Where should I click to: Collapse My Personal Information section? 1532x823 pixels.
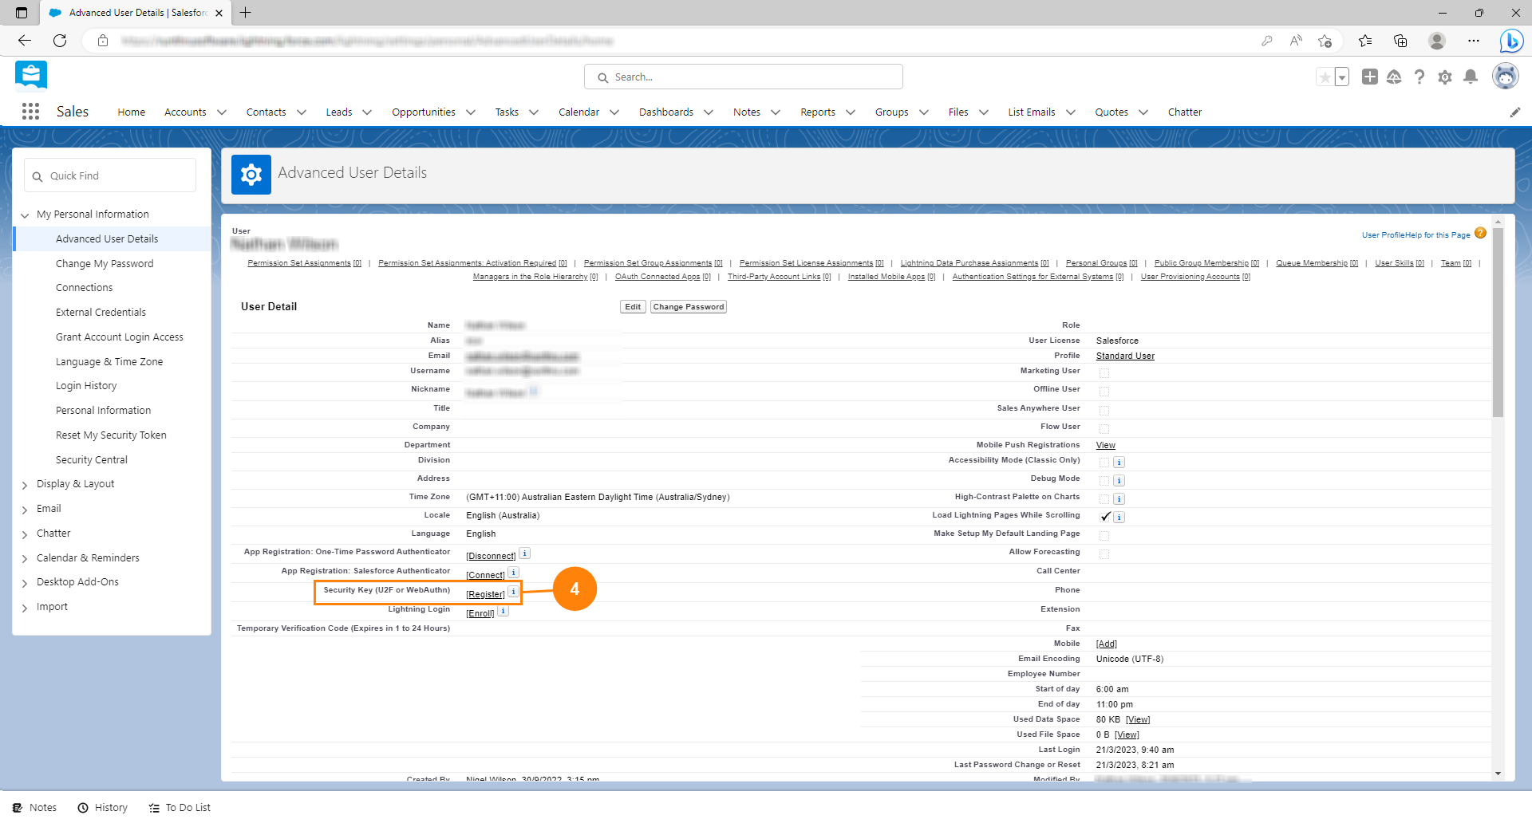coord(25,215)
